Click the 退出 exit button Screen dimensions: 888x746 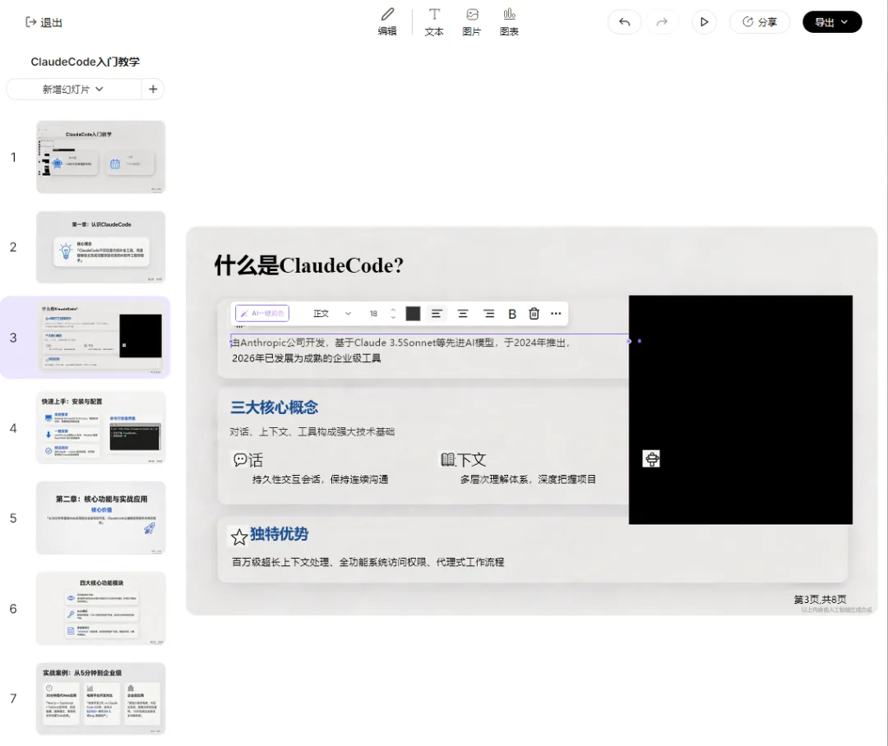point(44,22)
